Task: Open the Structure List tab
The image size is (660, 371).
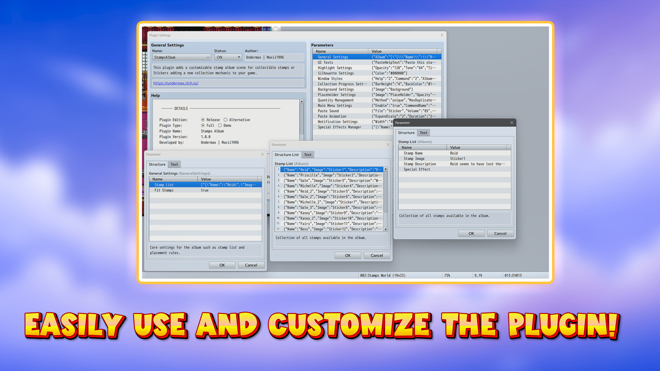Action: click(x=286, y=155)
